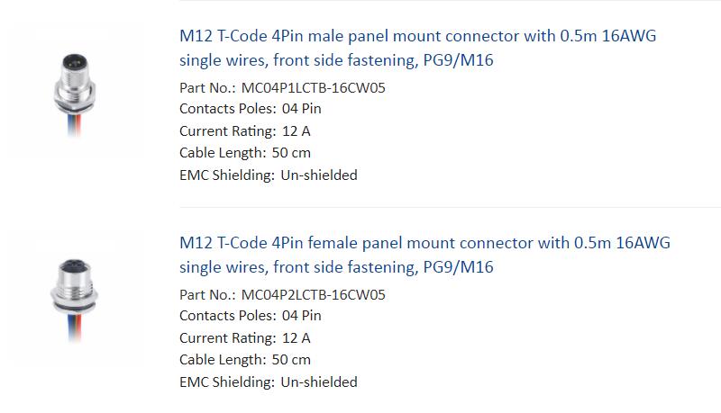
Task: Click the 04 Pin value in female connector listing
Action: coord(302,316)
